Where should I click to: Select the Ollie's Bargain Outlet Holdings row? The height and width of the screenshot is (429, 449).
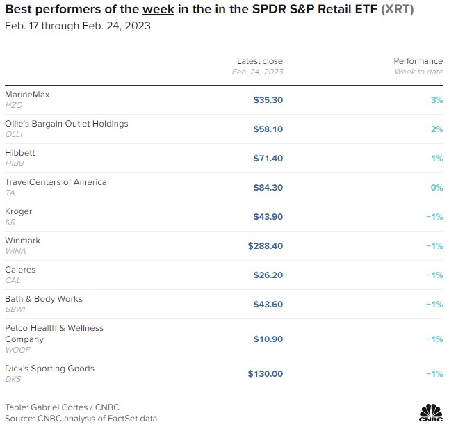pos(67,124)
